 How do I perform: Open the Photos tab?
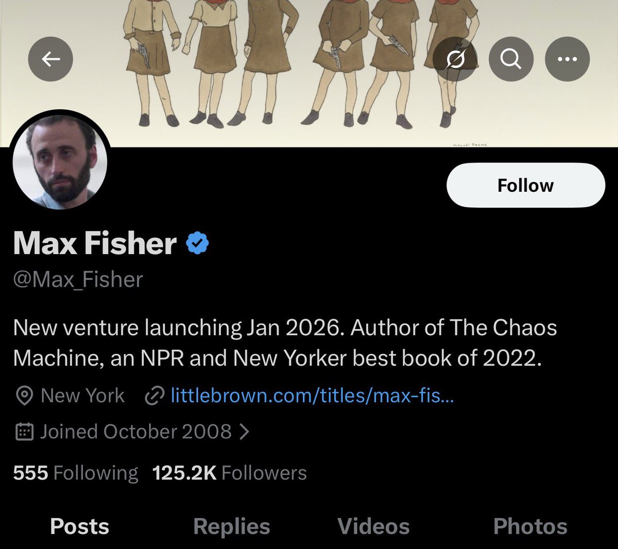coord(530,526)
